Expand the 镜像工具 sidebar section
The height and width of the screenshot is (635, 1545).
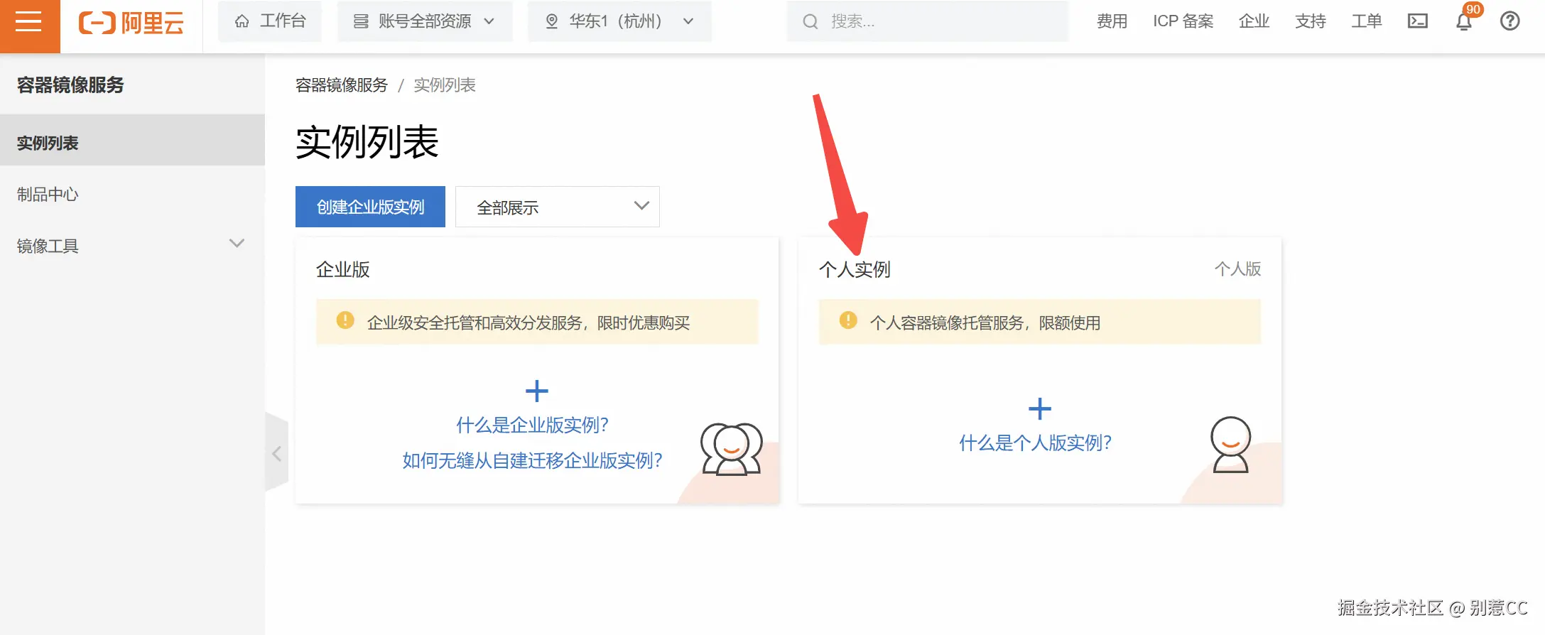pyautogui.click(x=132, y=246)
